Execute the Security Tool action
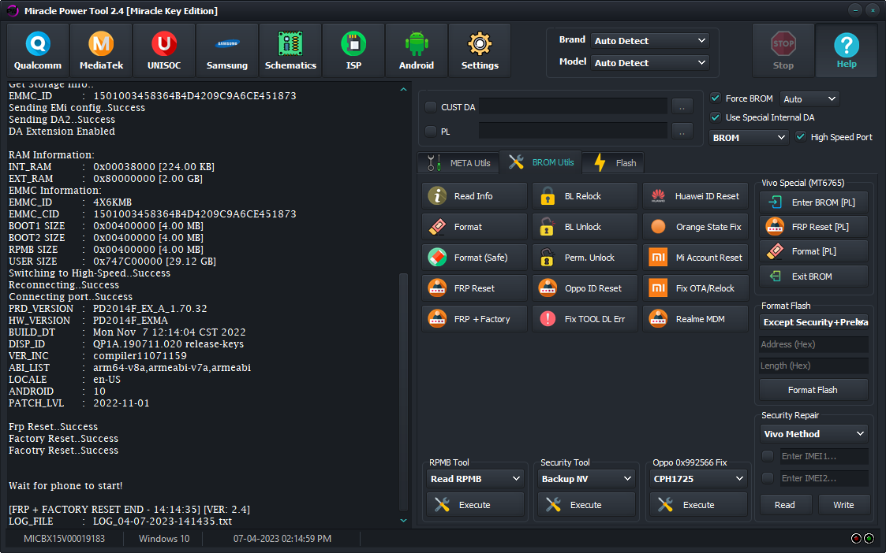Image resolution: width=886 pixels, height=553 pixels. tap(586, 505)
